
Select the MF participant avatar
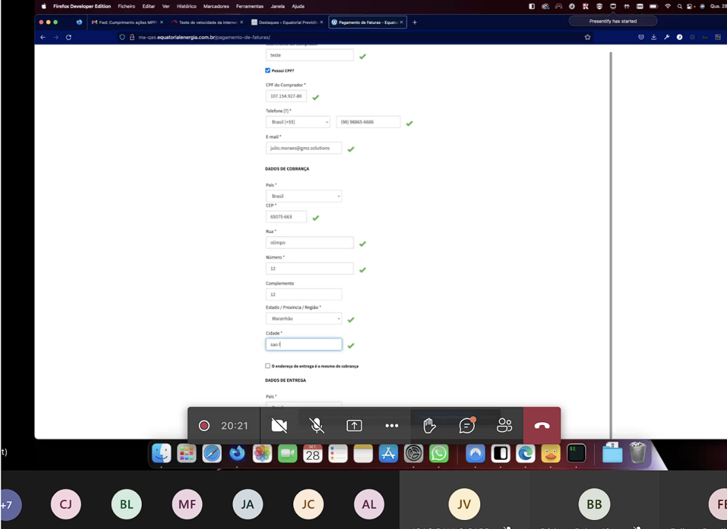187,504
